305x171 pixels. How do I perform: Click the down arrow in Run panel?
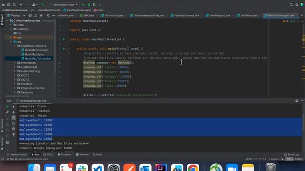(x=13, y=112)
